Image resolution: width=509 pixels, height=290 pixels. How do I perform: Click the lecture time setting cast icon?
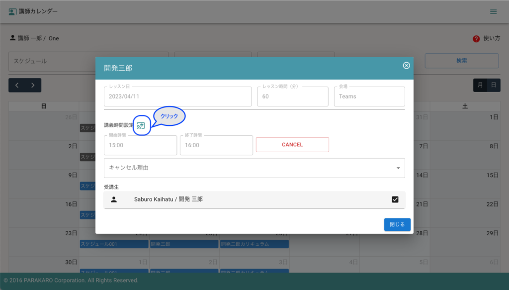click(141, 125)
